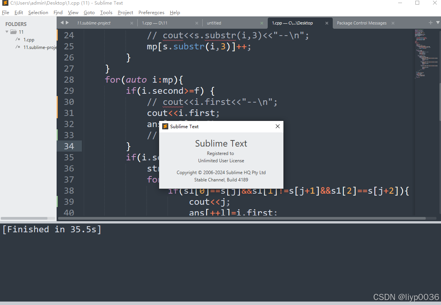
Task: Close the untitled tab
Action: [x=262, y=23]
